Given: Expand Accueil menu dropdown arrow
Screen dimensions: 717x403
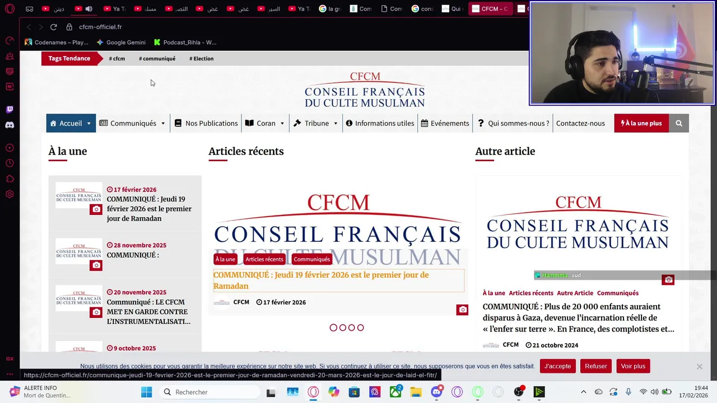Looking at the screenshot, I should tap(89, 123).
